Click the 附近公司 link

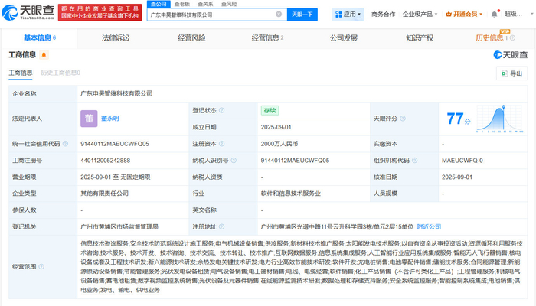[x=429, y=227]
